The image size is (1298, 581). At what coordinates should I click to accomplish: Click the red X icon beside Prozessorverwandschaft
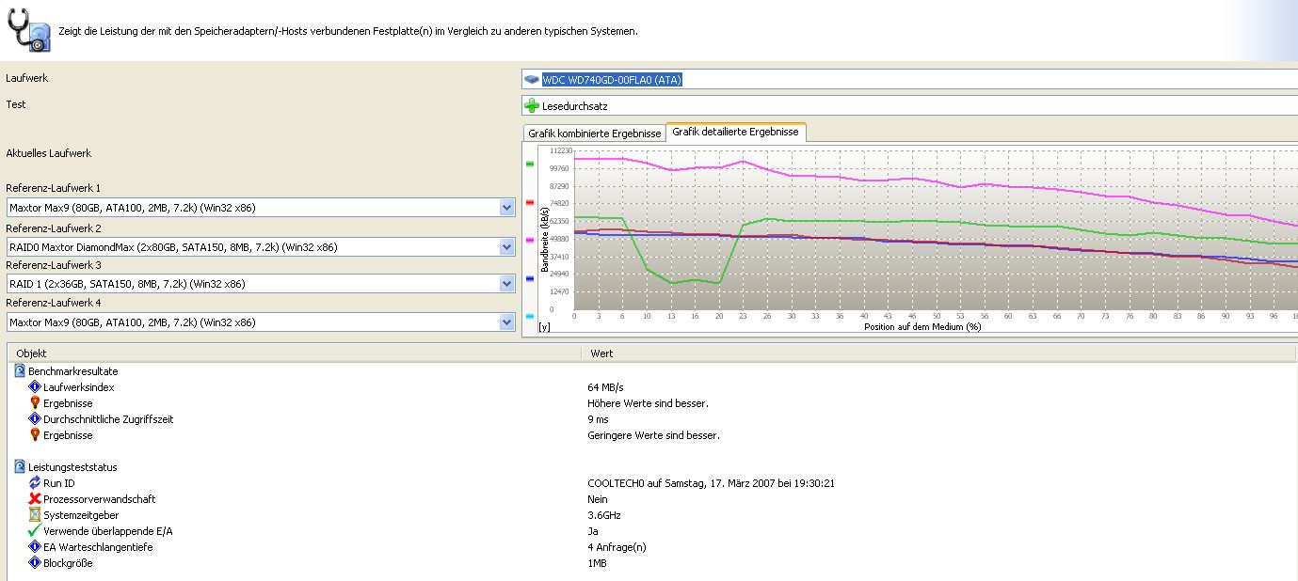click(x=35, y=499)
